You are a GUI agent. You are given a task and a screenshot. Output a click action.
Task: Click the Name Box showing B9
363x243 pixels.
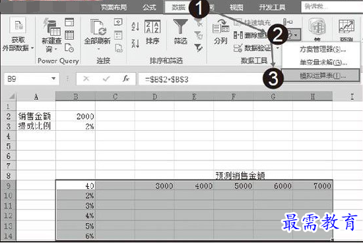[32, 79]
